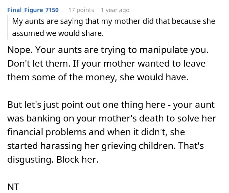This screenshot has width=229, height=193.
Task: Click the gray vertical blockquote bar
Action: tap(7, 27)
